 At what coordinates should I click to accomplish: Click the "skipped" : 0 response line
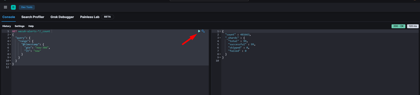tap(239, 48)
